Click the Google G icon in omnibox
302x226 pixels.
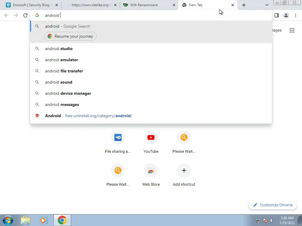pos(37,15)
